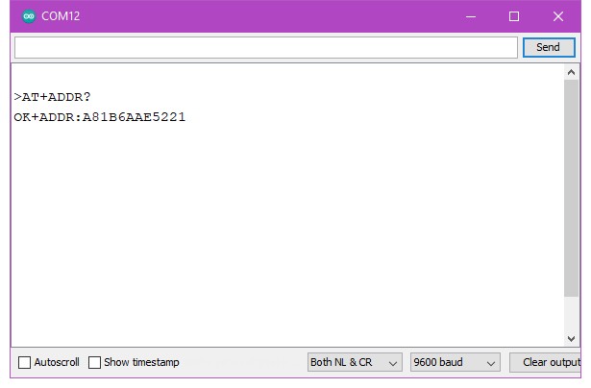Click the >AT+ADDR? command line in output
The width and height of the screenshot is (591, 388).
pyautogui.click(x=53, y=97)
